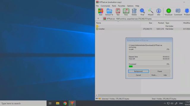Image resolution: width=190 pixels, height=106 pixels.
Task: Launch the Wizard tool
Action: pos(151,12)
